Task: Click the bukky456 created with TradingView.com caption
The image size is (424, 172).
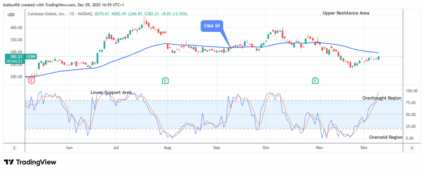Action: click(63, 4)
